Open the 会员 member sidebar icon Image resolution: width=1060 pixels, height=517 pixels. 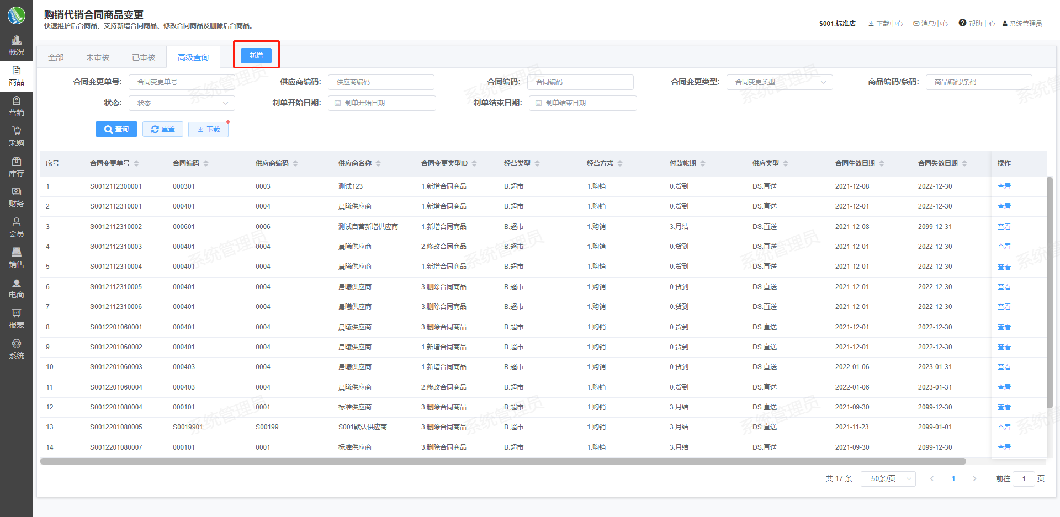coord(17,222)
